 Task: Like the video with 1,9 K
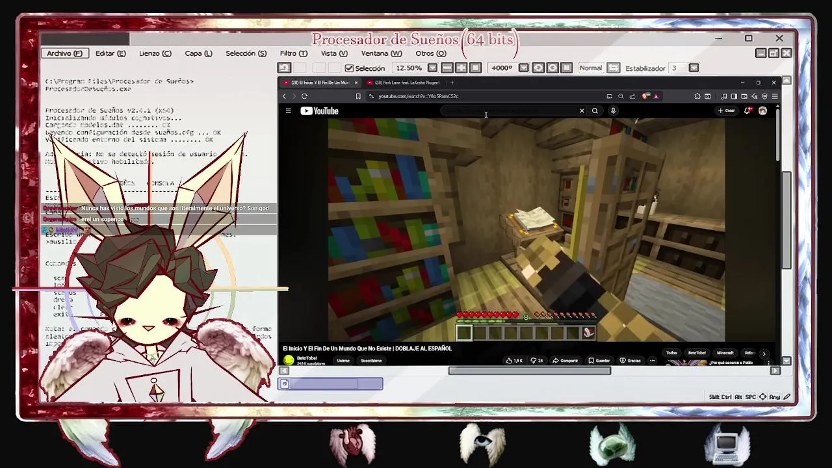(514, 361)
